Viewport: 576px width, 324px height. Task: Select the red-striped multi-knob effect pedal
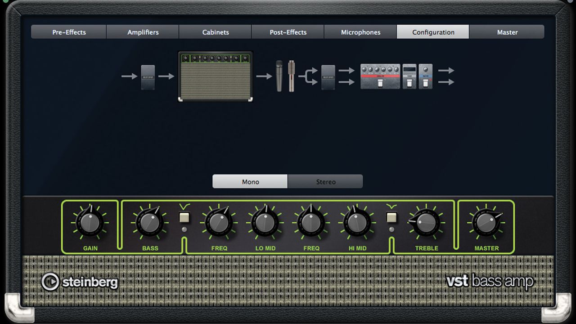point(380,76)
